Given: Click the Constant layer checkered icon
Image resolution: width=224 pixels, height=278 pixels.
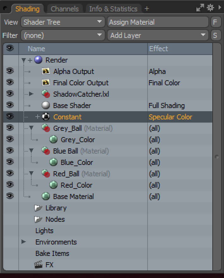Looking at the screenshot, I should tap(46, 117).
